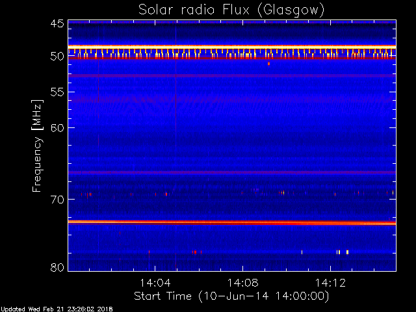Click the '14:12' time tick label

[330, 283]
